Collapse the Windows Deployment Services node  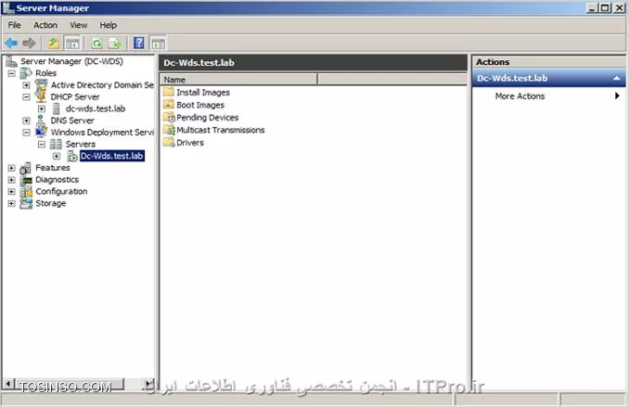27,133
